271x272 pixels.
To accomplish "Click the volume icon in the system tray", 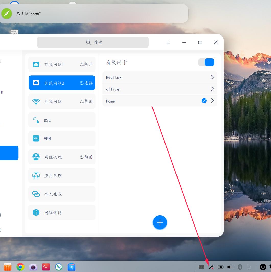I will pos(230,267).
